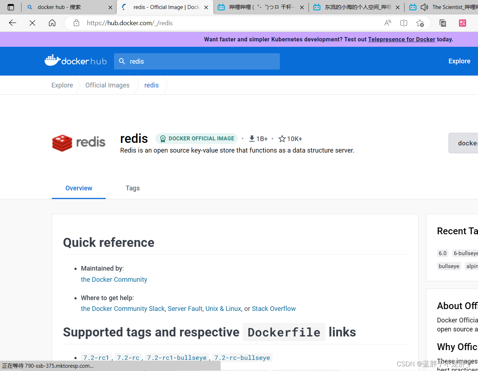This screenshot has height=371, width=478.
Task: Open the Server Fault link
Action: [185, 309]
